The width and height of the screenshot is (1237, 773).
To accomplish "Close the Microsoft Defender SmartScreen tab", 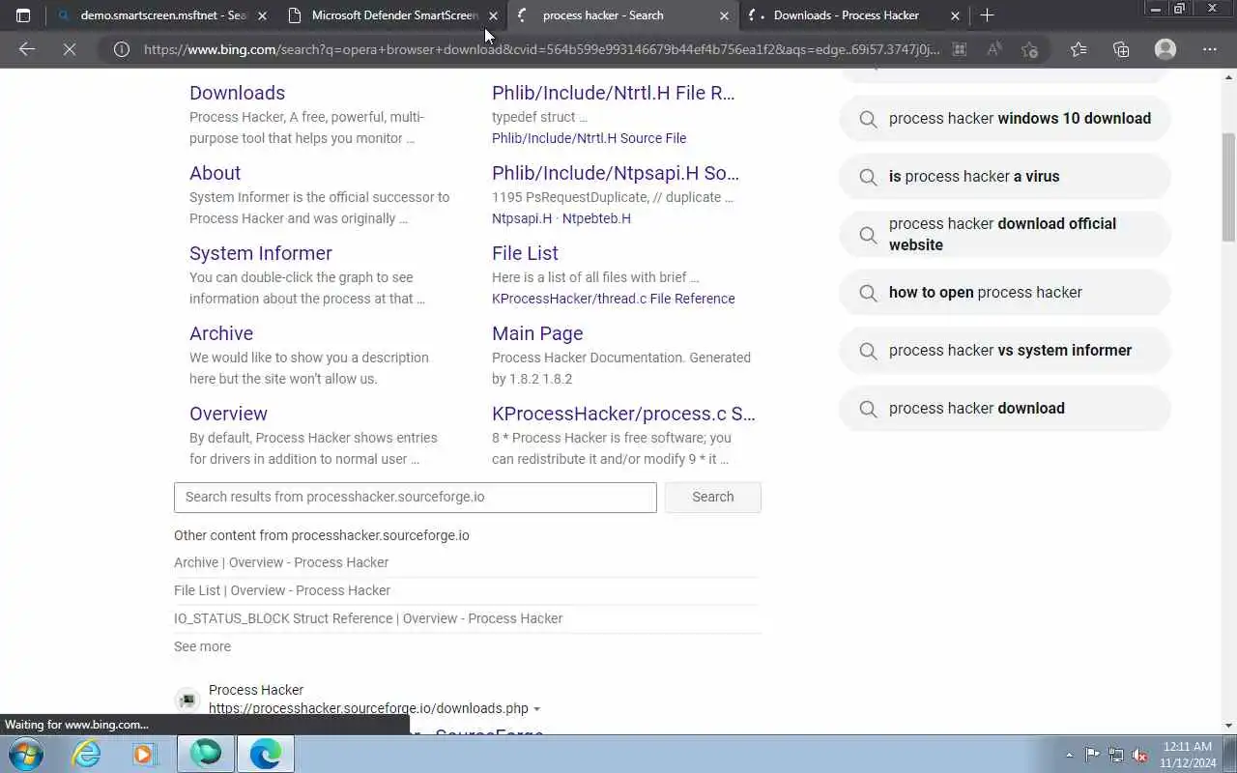I will click(494, 15).
